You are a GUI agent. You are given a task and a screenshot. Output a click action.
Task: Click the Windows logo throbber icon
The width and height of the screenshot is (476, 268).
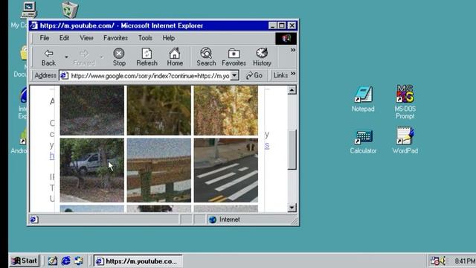pyautogui.click(x=286, y=38)
